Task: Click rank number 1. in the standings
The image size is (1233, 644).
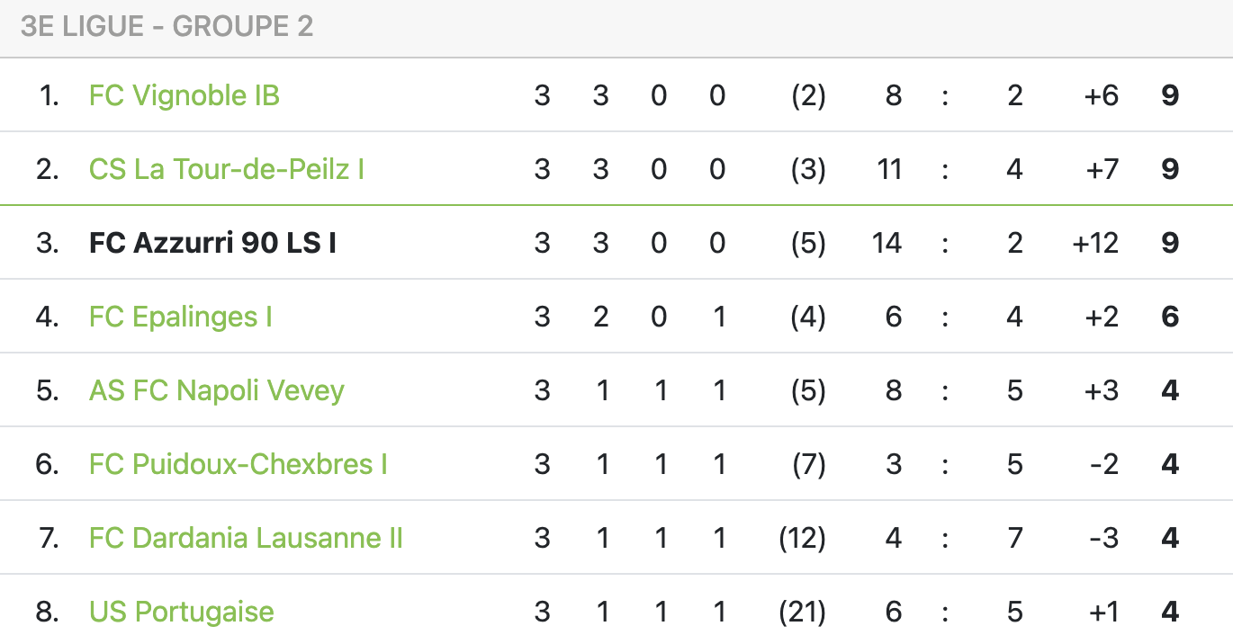Action: tap(49, 95)
